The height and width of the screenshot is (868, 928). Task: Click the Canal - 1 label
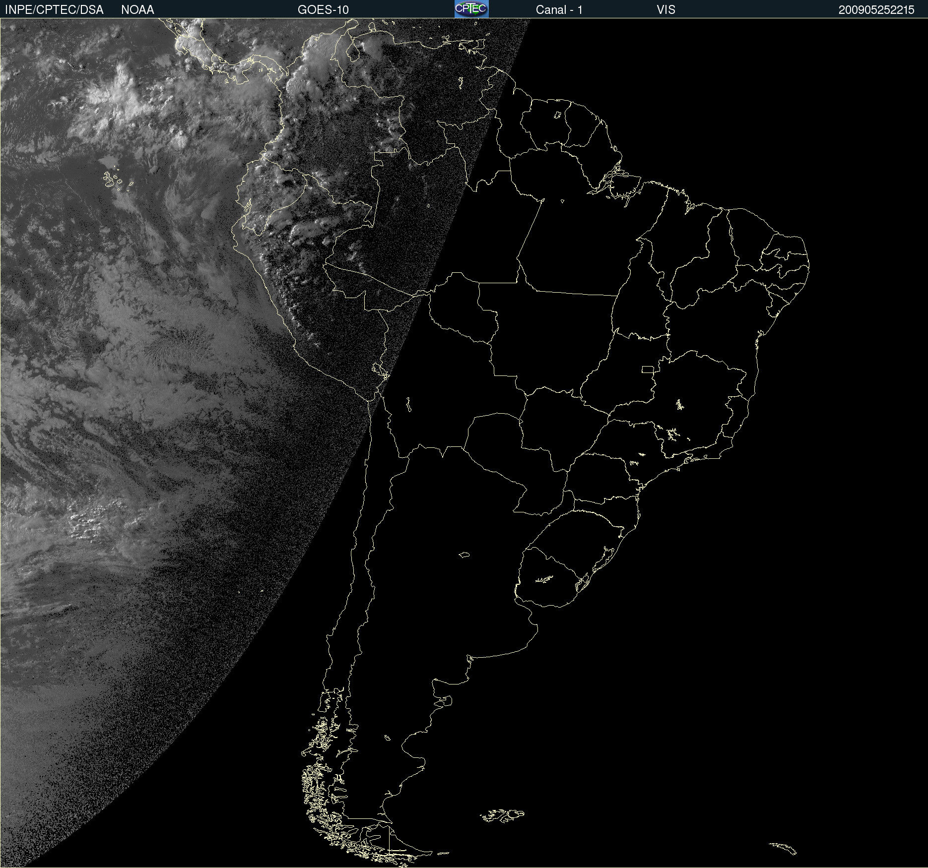pos(559,10)
